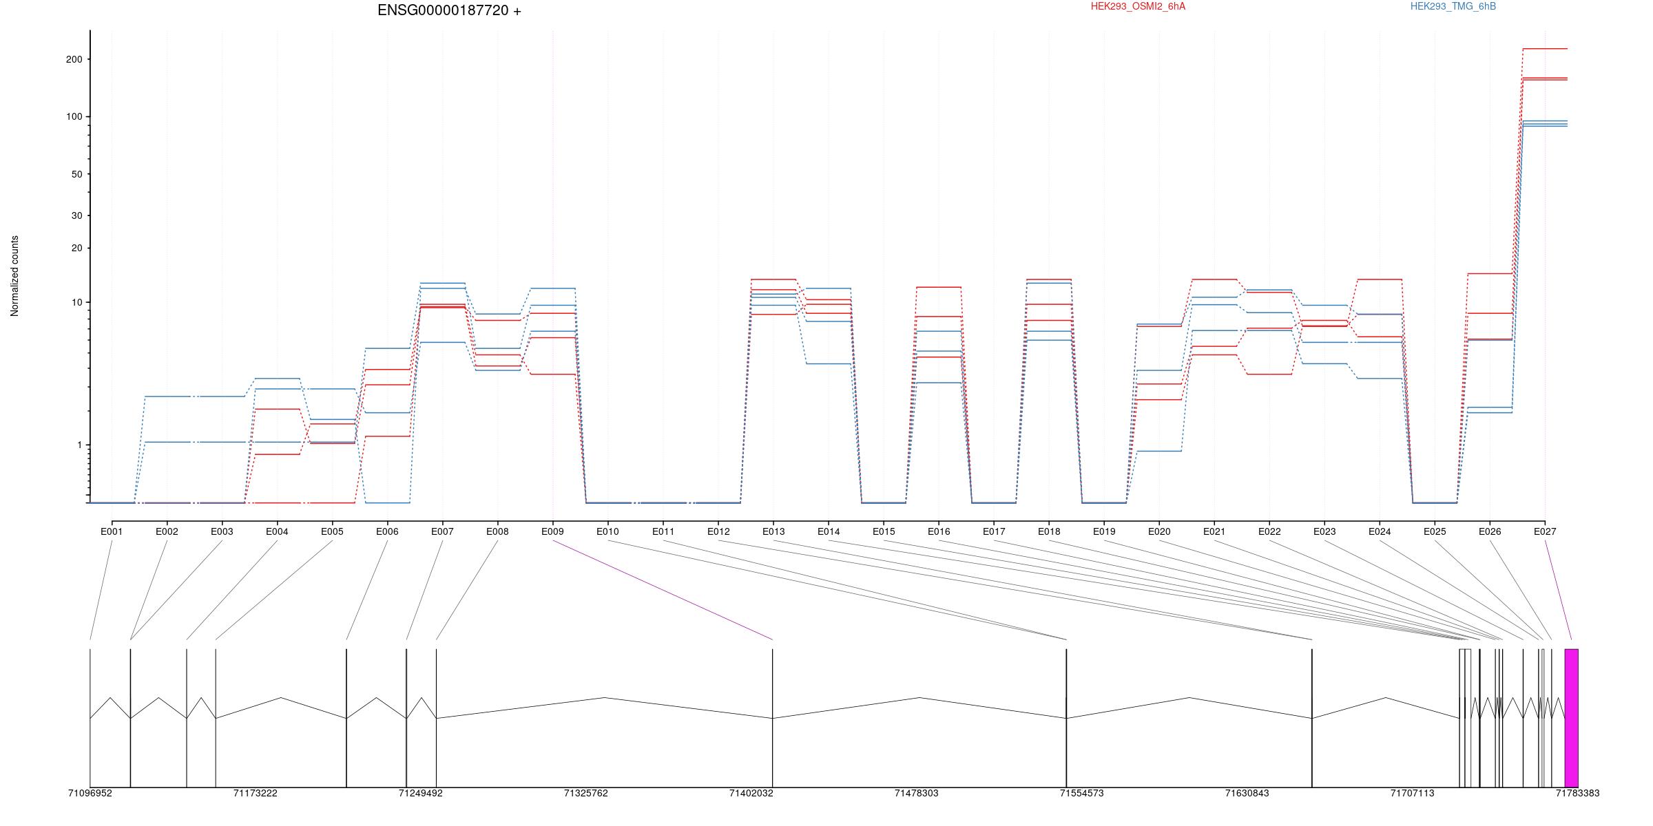Viewport: 1653px width, 826px height.
Task: Click the gene title ENSG00000187720 +
Action: (x=449, y=11)
